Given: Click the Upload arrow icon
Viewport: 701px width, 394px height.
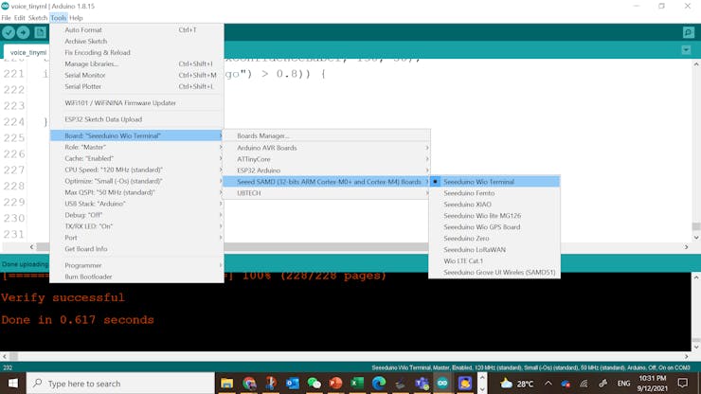Looking at the screenshot, I should [24, 32].
